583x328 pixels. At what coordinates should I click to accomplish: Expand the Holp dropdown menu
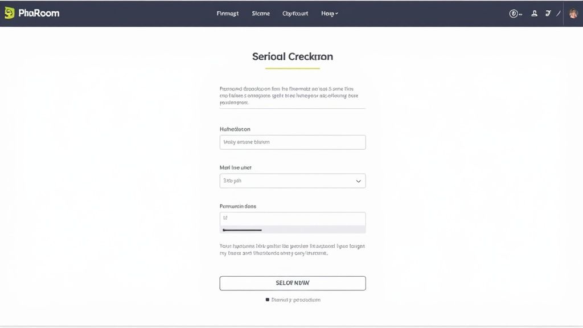329,13
